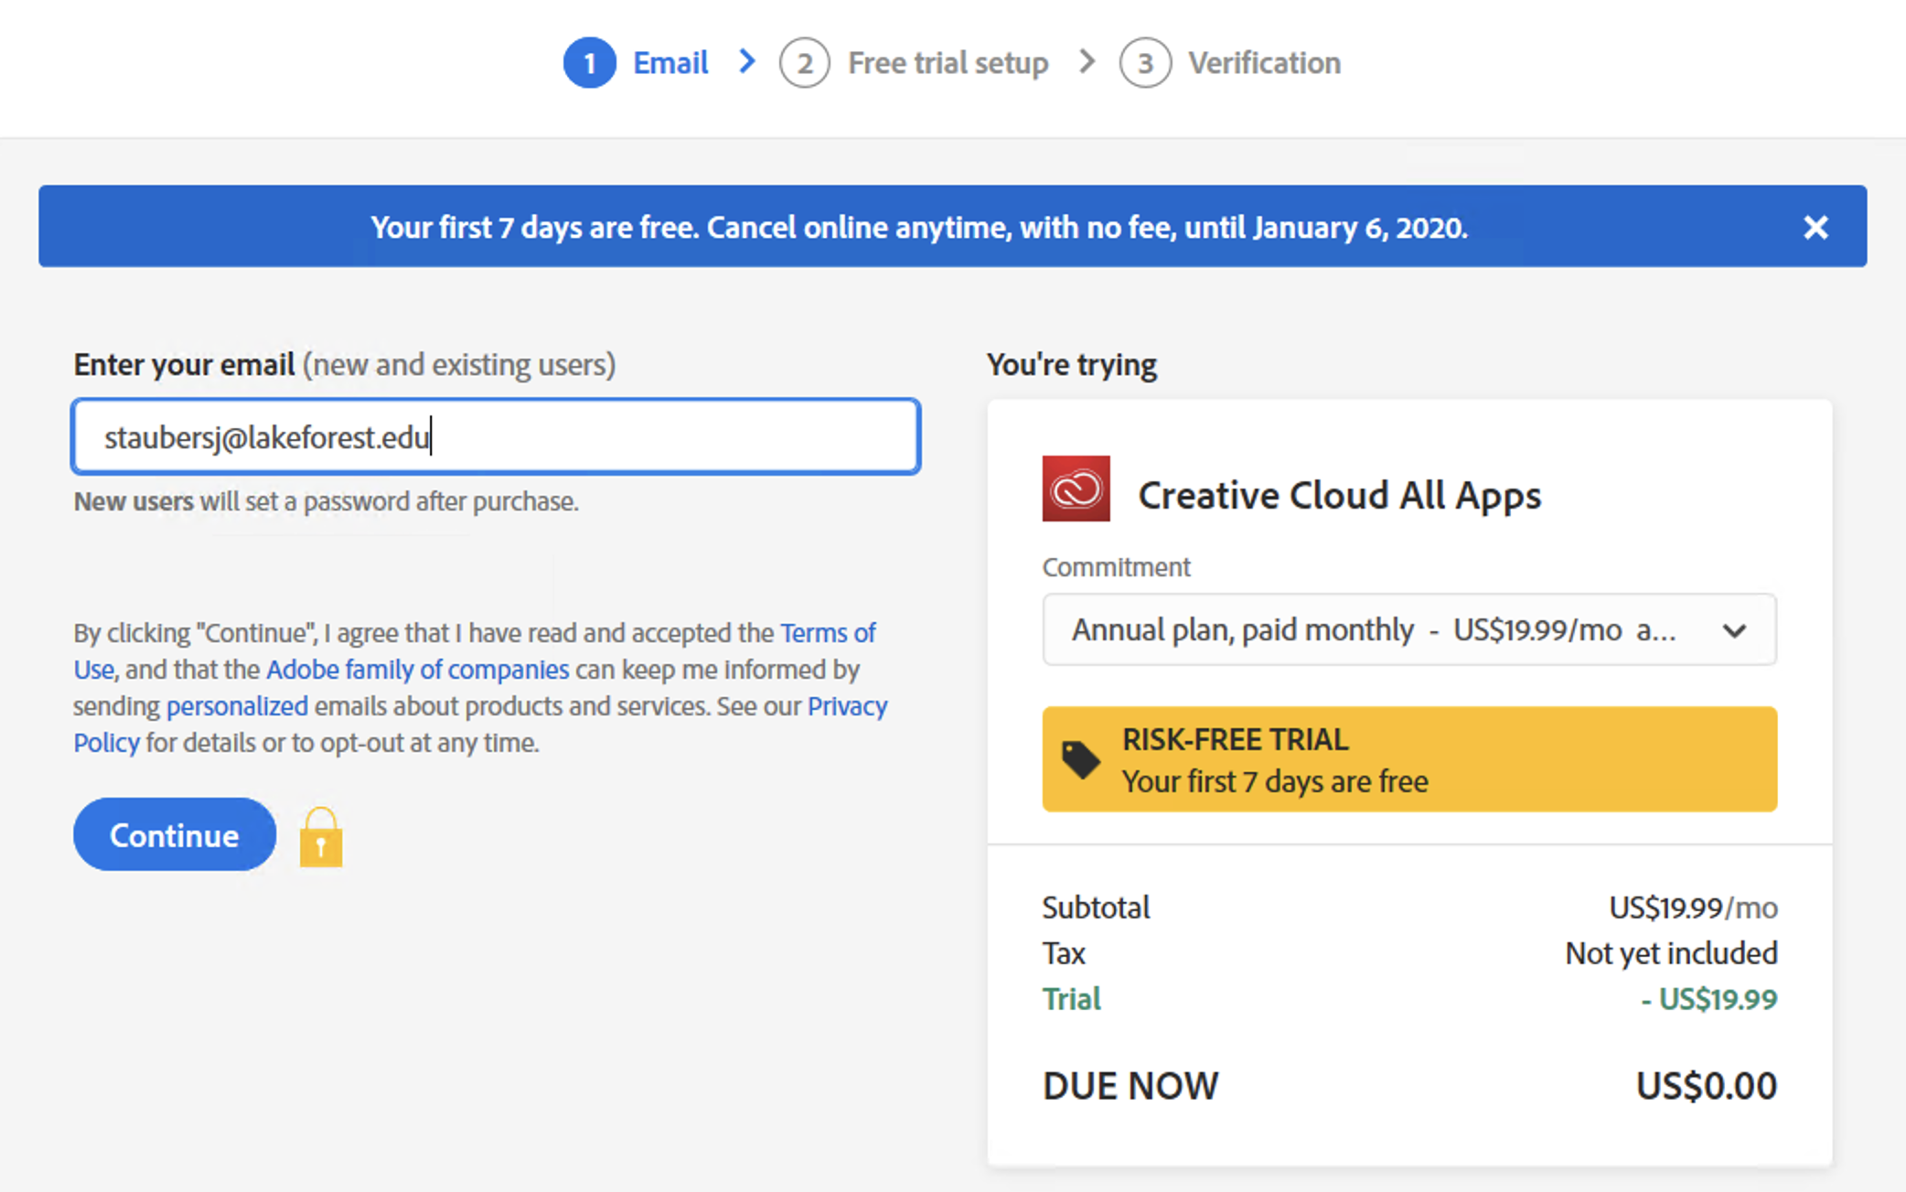Click the Trial discount - US$19.99 value

pos(1708,999)
